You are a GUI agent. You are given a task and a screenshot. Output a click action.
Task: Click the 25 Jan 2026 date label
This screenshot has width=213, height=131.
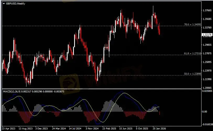tap(159, 129)
